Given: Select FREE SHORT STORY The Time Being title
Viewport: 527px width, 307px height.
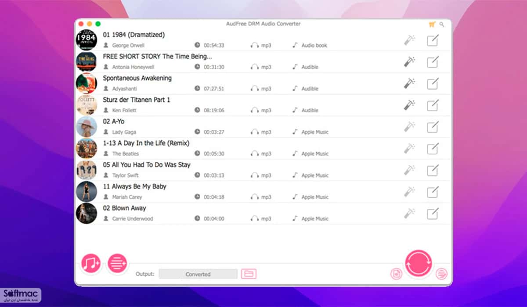Looking at the screenshot, I should pyautogui.click(x=157, y=56).
